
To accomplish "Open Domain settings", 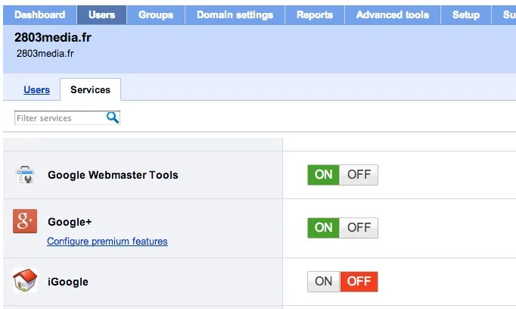I will coord(235,15).
